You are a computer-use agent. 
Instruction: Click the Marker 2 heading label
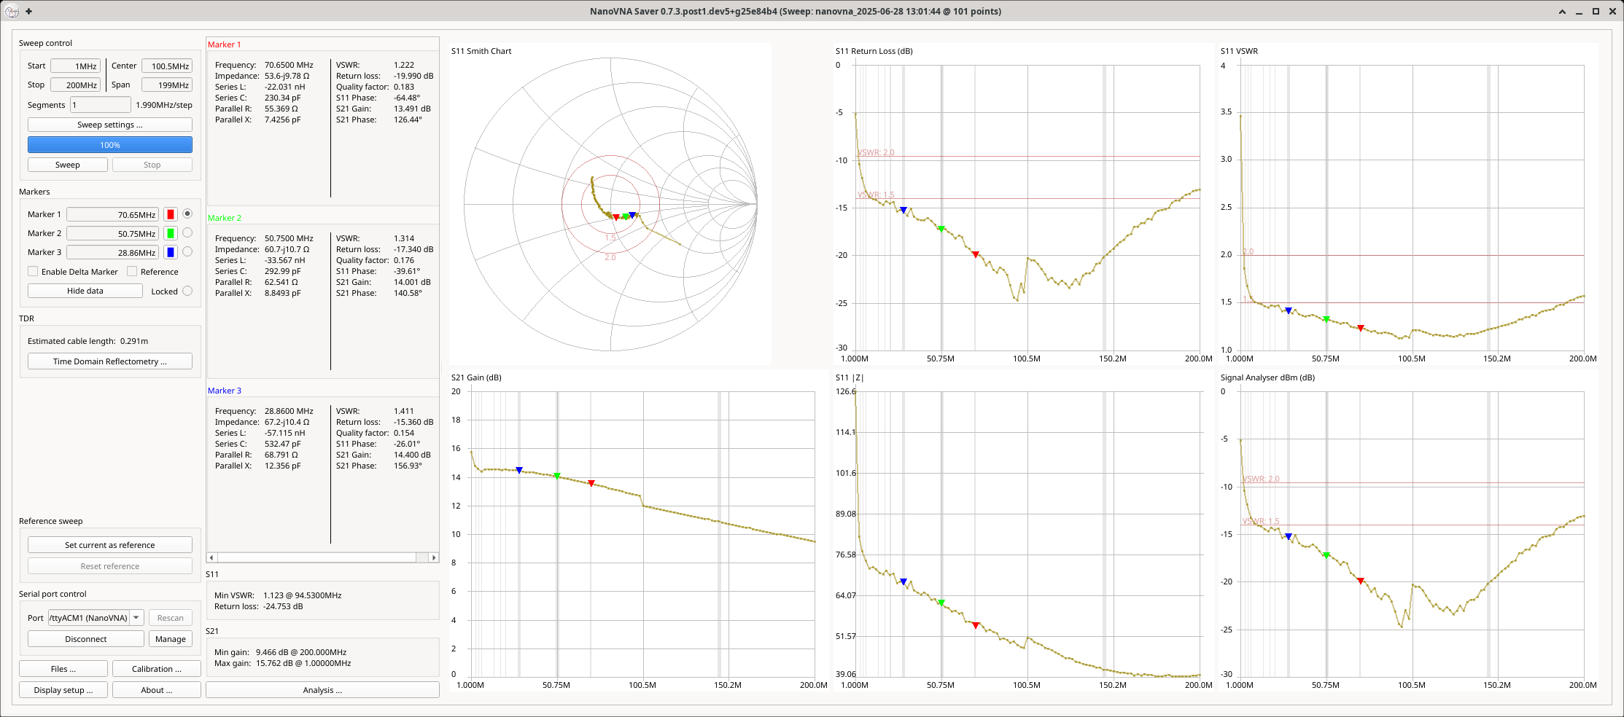(x=225, y=218)
